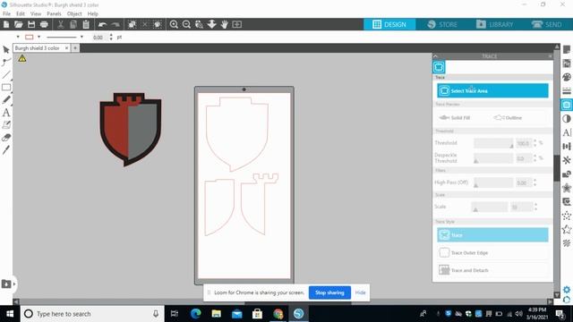This screenshot has height=322, width=573.
Task: Adjust the Despeckle Threshold slider
Action: pos(493,158)
